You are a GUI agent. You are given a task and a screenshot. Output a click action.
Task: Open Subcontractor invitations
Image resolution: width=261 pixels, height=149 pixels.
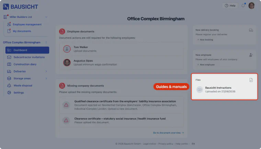click(29, 57)
